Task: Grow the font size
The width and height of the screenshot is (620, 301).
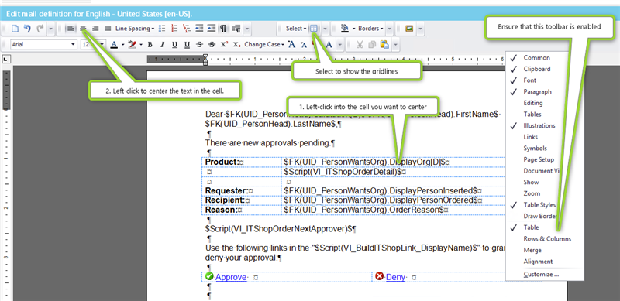Action: pyautogui.click(x=292, y=45)
